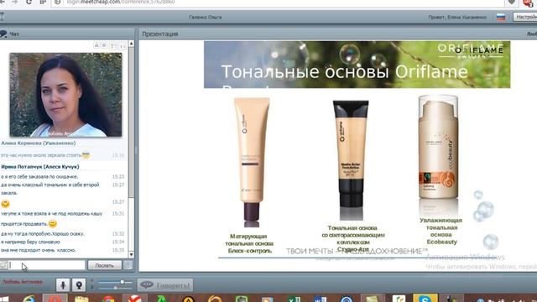This screenshot has width=537, height=302.
Task: Click the small icon right of Послать
Action: [128, 265]
